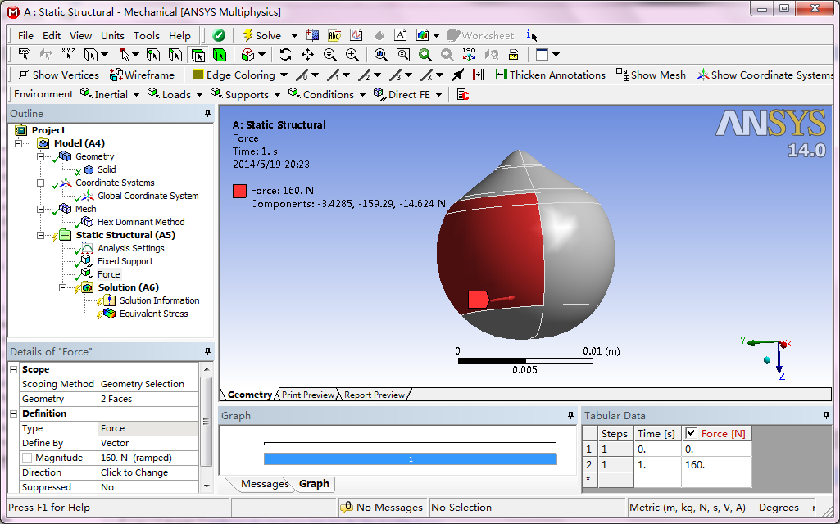Click the Solve lightning button

click(x=262, y=35)
